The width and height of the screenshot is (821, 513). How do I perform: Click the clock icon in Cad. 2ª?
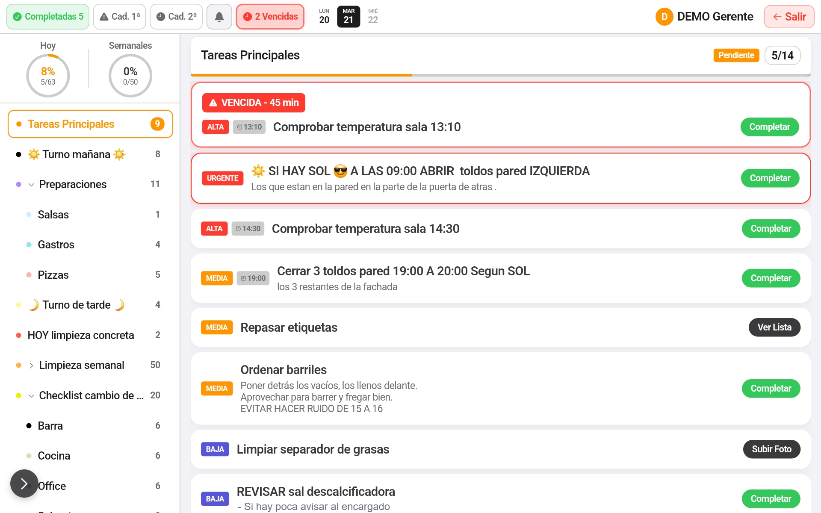point(161,17)
